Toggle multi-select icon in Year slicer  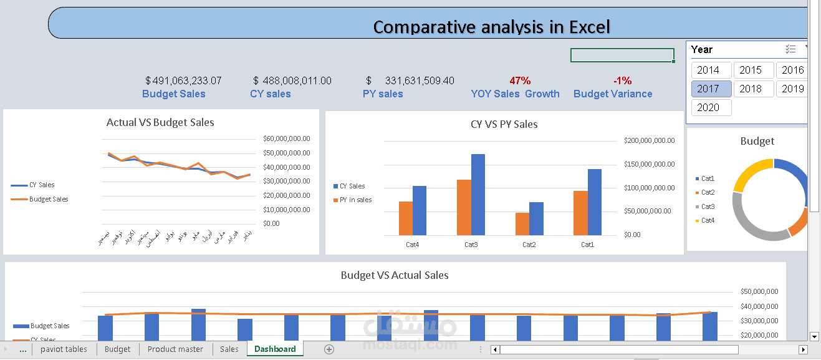click(790, 49)
